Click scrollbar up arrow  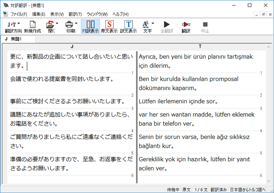[x=269, y=47]
